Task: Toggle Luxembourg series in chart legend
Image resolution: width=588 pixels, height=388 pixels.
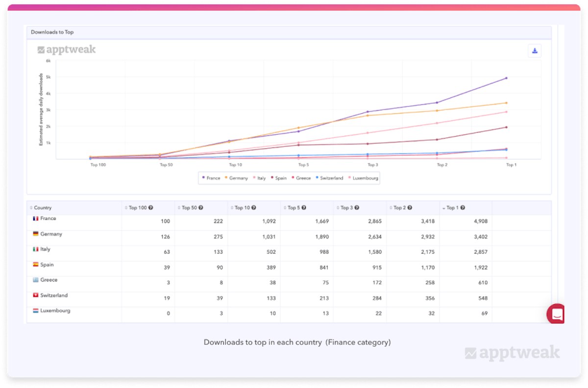Action: (x=364, y=178)
